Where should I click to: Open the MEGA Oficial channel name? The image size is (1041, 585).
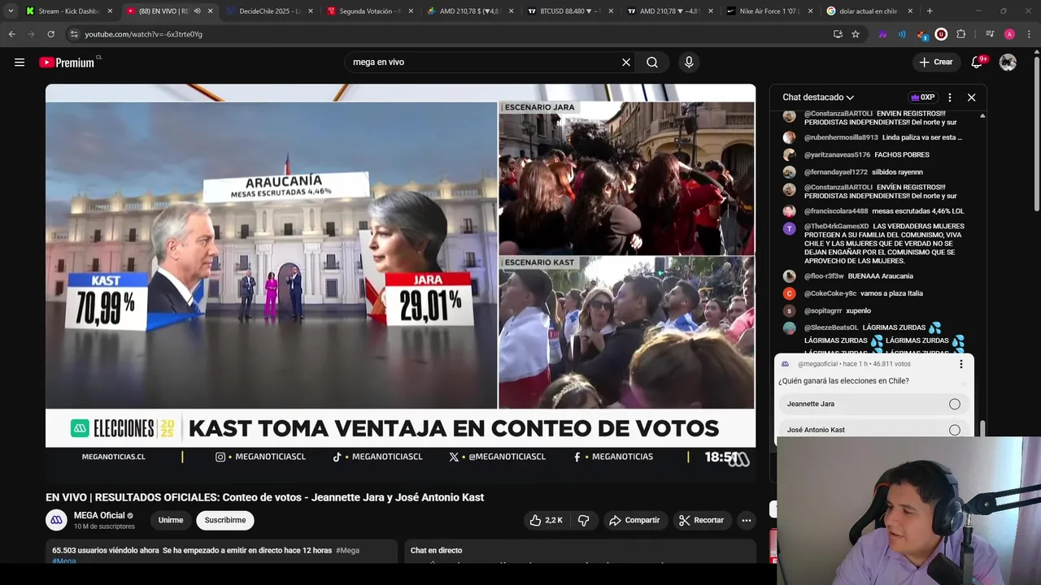tap(99, 515)
